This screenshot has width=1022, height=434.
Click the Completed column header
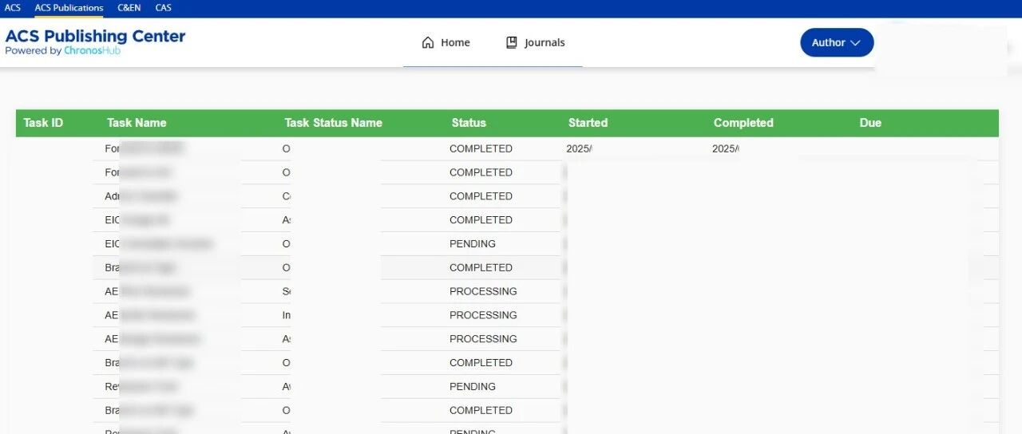743,123
